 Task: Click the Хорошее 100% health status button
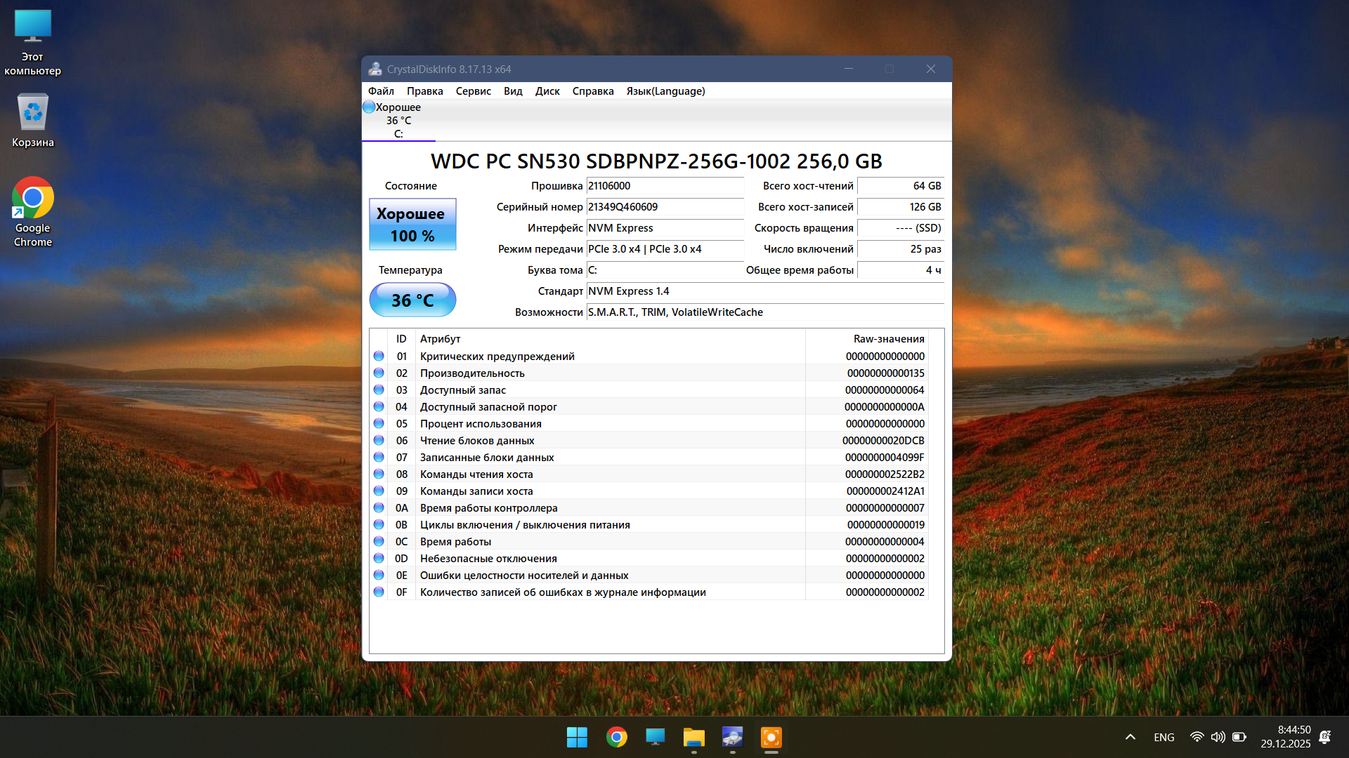tap(412, 225)
